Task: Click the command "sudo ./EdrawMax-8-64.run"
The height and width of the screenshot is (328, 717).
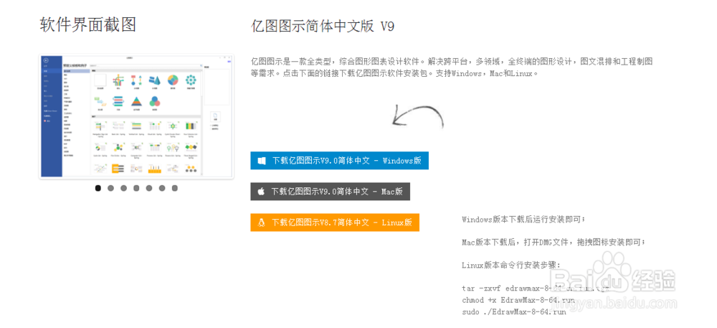Action: 514,311
